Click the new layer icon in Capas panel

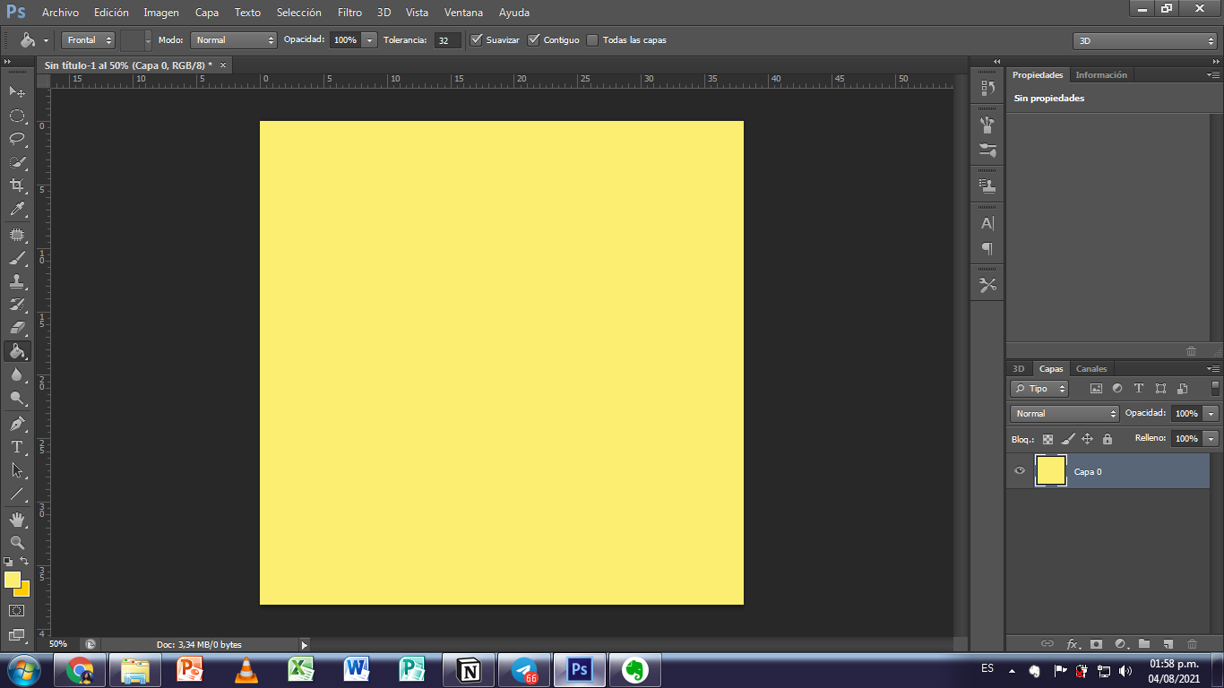[1168, 643]
